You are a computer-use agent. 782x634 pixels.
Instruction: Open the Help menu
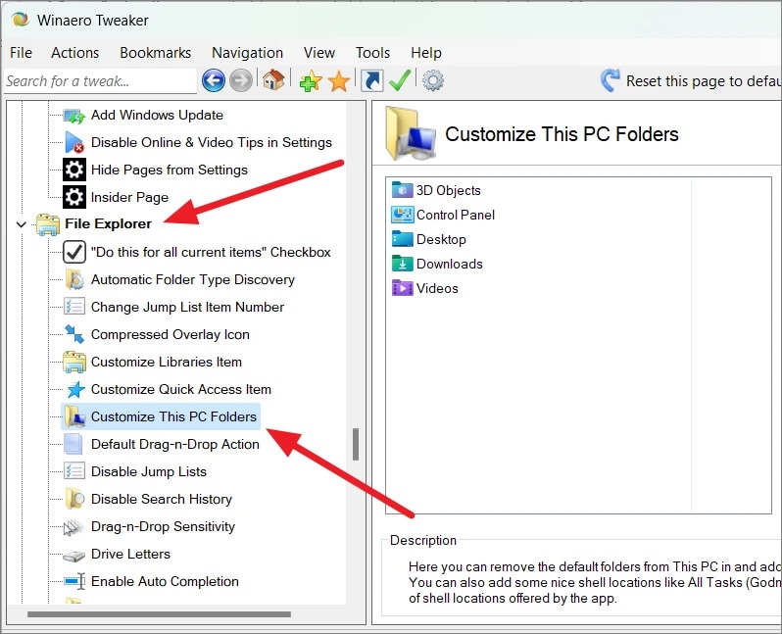[426, 52]
